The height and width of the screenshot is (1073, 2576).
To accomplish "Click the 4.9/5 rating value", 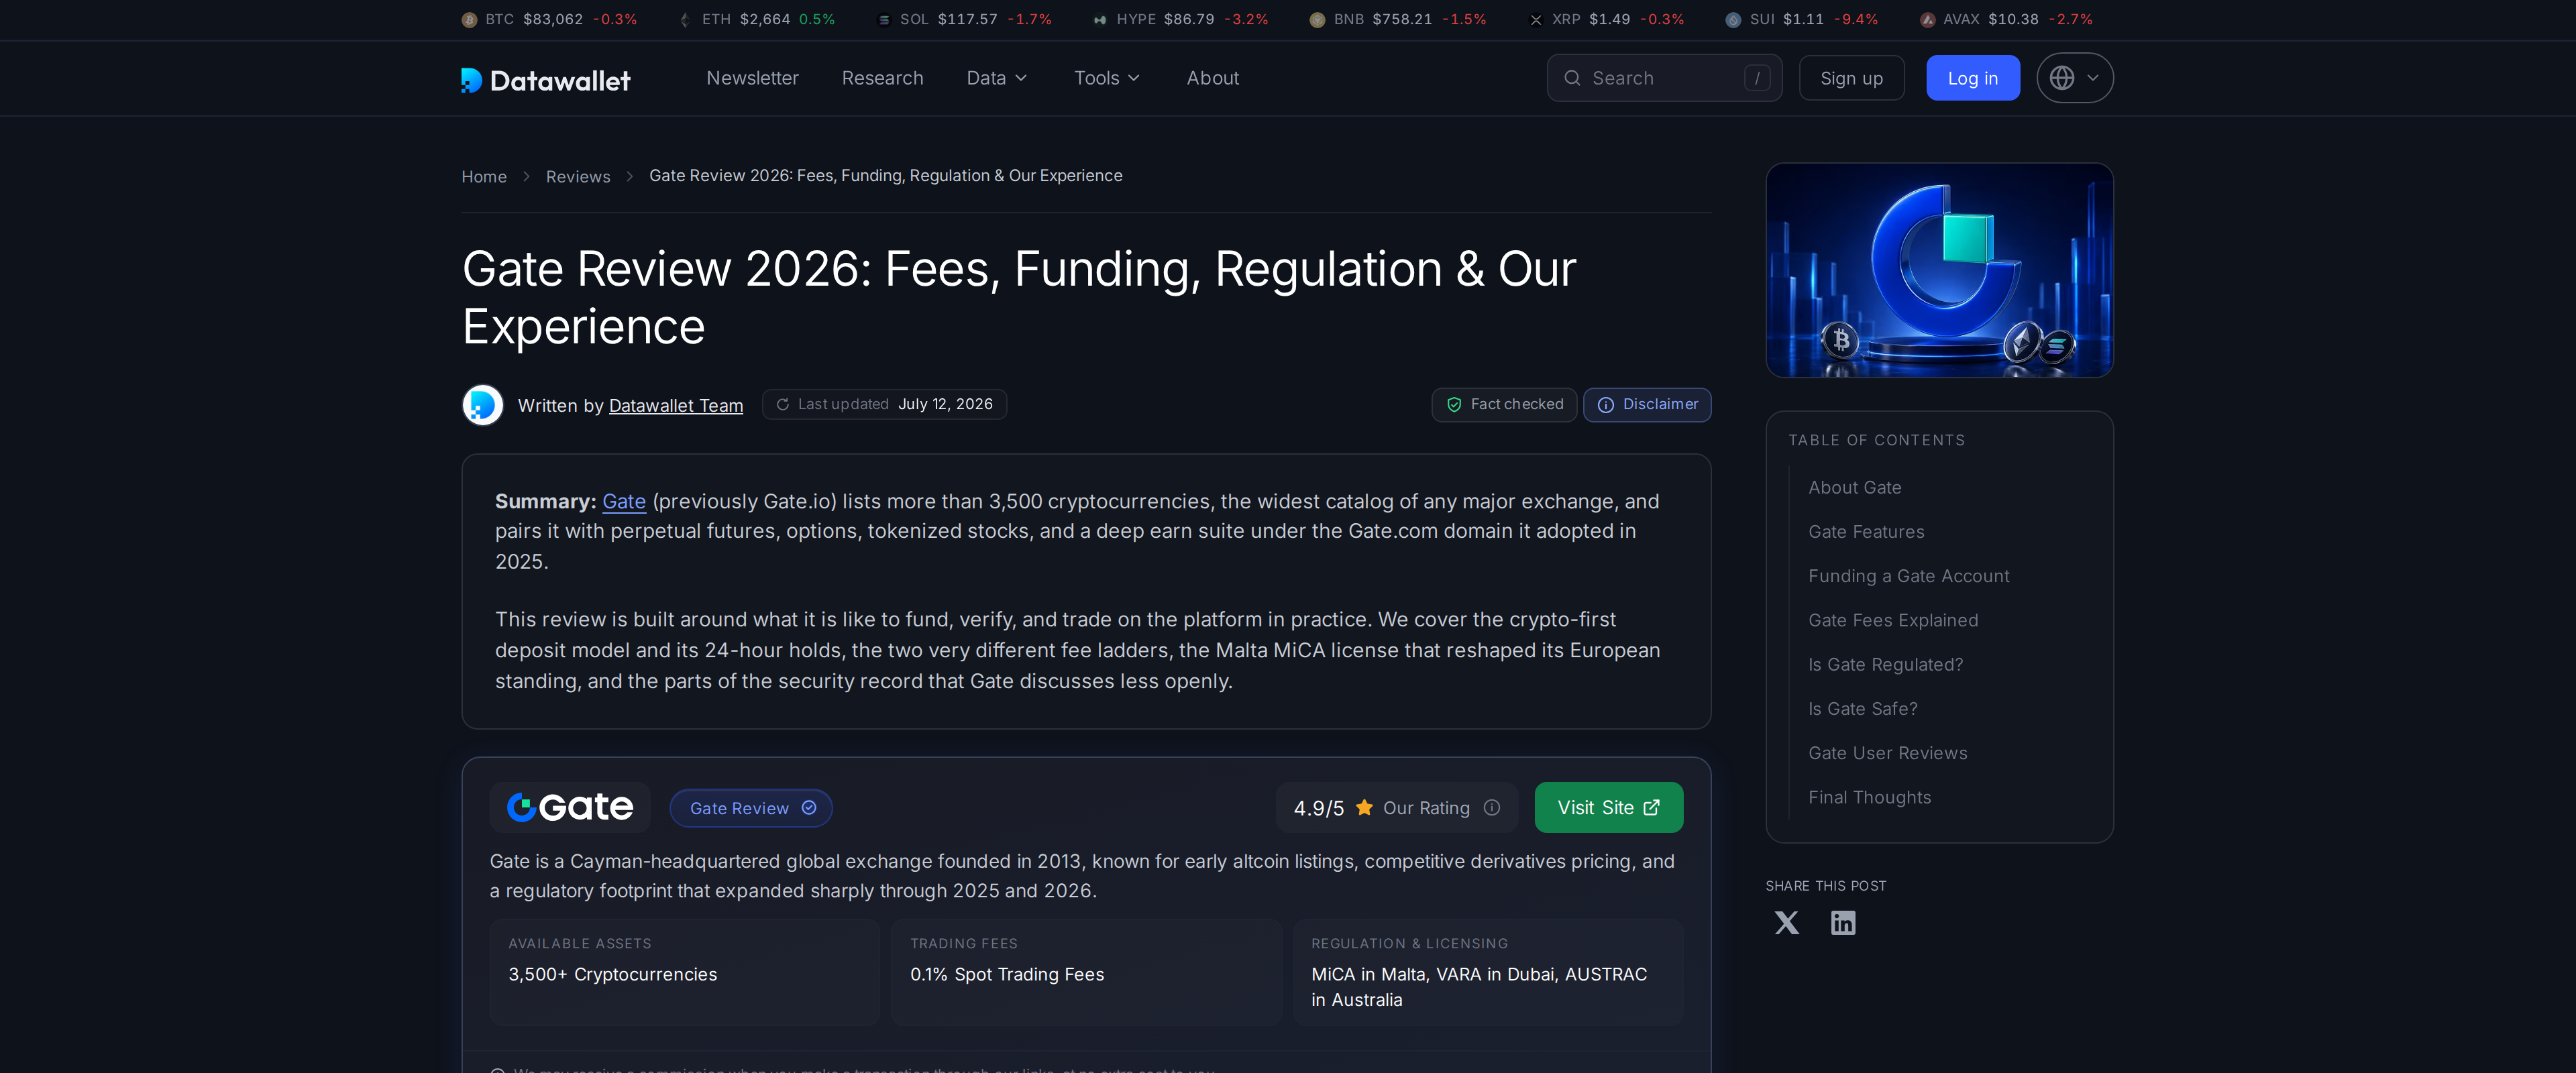I will pyautogui.click(x=1318, y=808).
